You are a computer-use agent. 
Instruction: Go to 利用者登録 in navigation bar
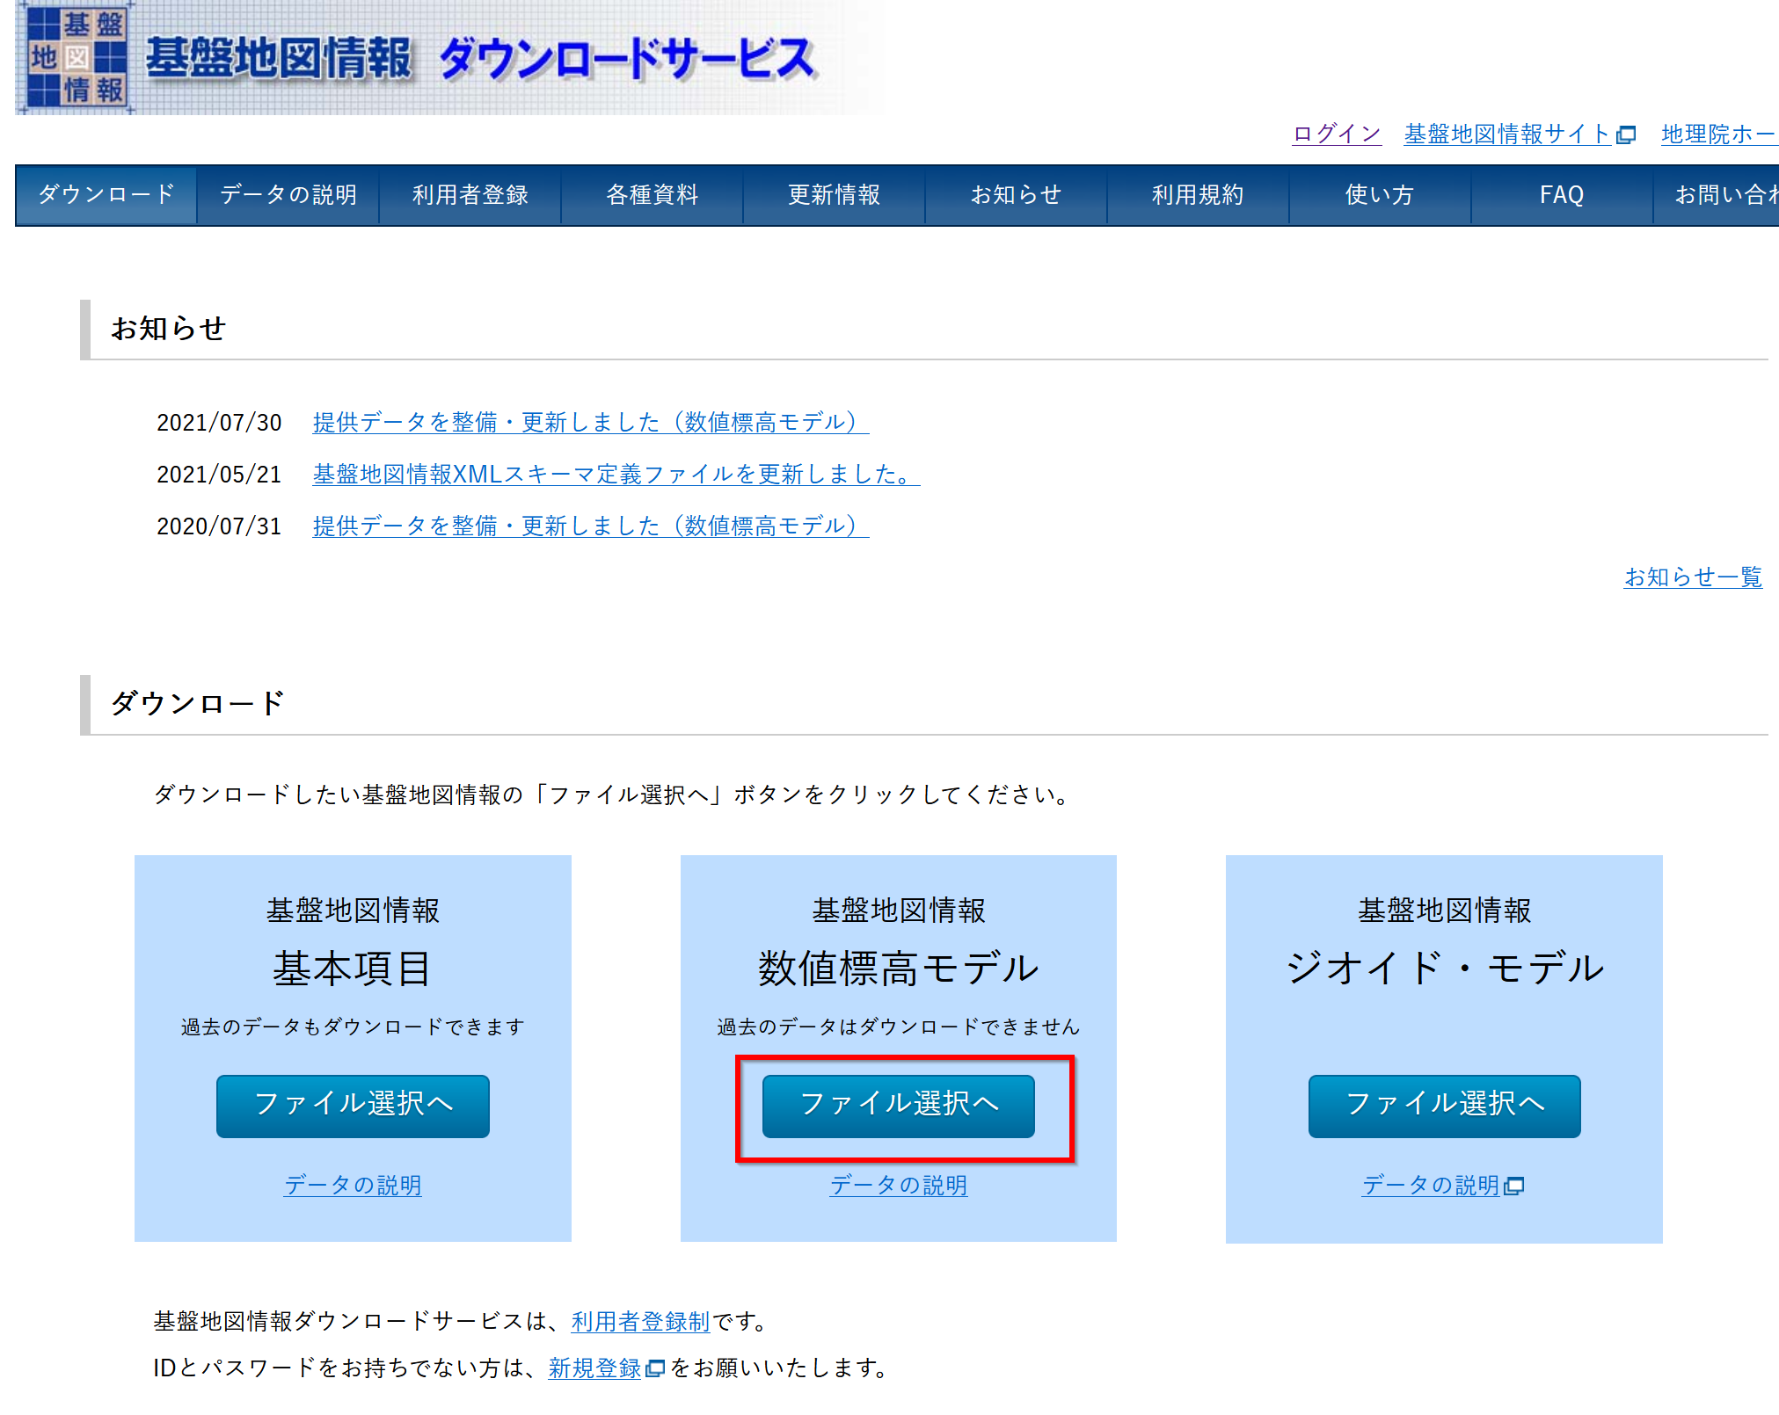[470, 194]
